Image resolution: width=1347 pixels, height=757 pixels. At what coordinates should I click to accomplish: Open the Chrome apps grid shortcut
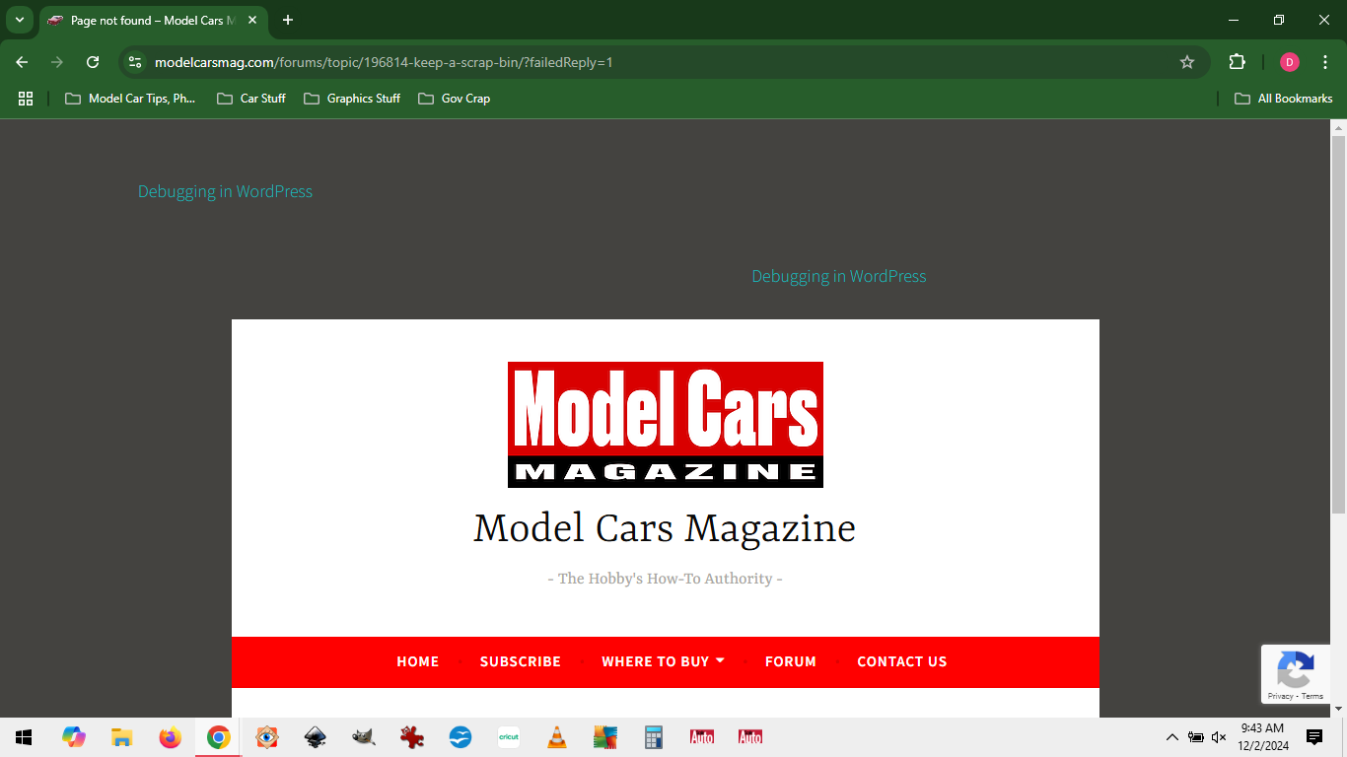(x=26, y=99)
